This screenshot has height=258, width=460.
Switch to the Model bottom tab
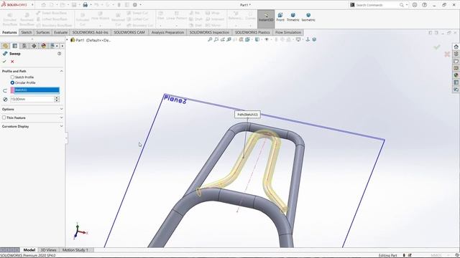[x=29, y=250]
